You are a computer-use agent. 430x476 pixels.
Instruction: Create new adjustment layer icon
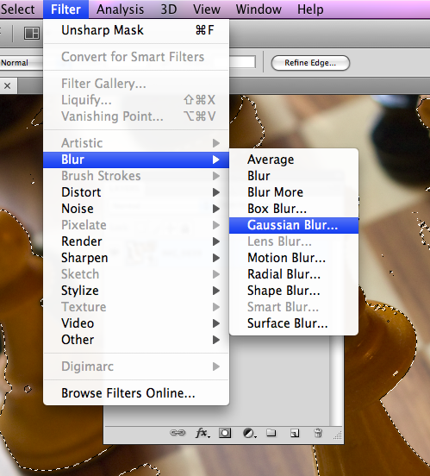[250, 433]
